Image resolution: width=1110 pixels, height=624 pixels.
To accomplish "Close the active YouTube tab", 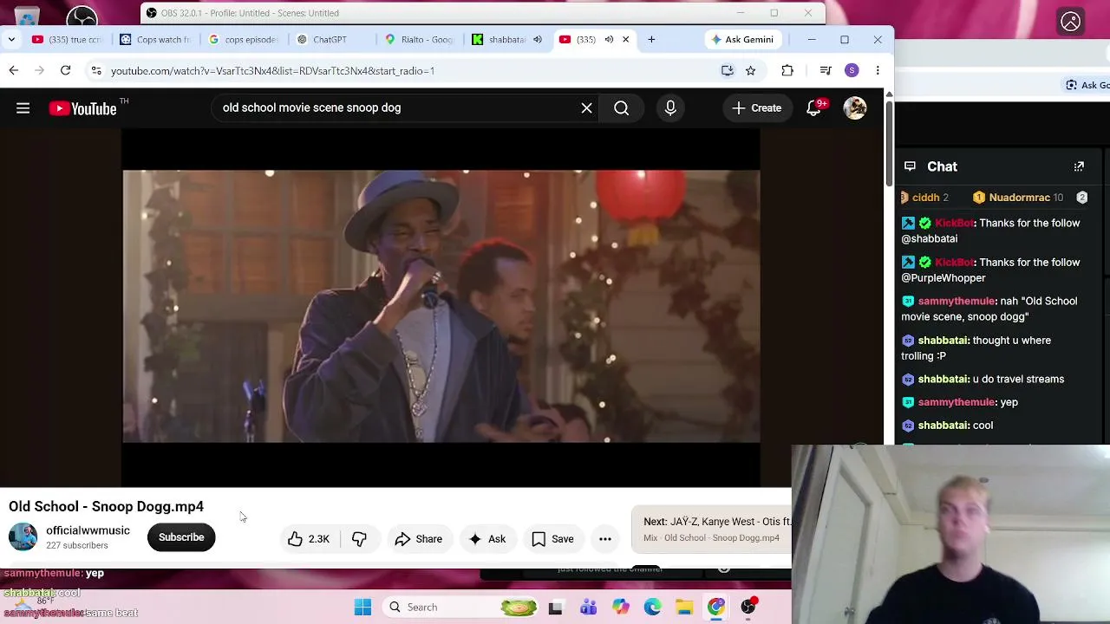I will [625, 39].
